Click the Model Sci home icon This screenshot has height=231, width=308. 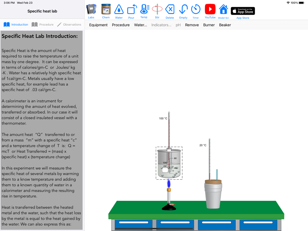point(223,9)
